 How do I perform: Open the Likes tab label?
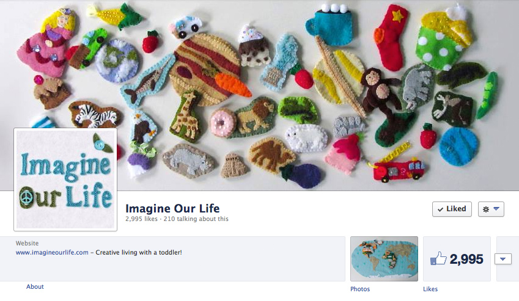[x=430, y=289]
